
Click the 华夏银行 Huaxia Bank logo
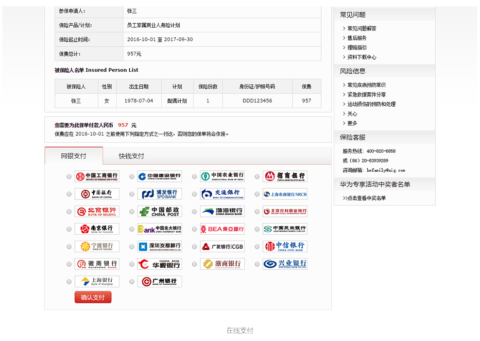pyautogui.click(x=159, y=264)
